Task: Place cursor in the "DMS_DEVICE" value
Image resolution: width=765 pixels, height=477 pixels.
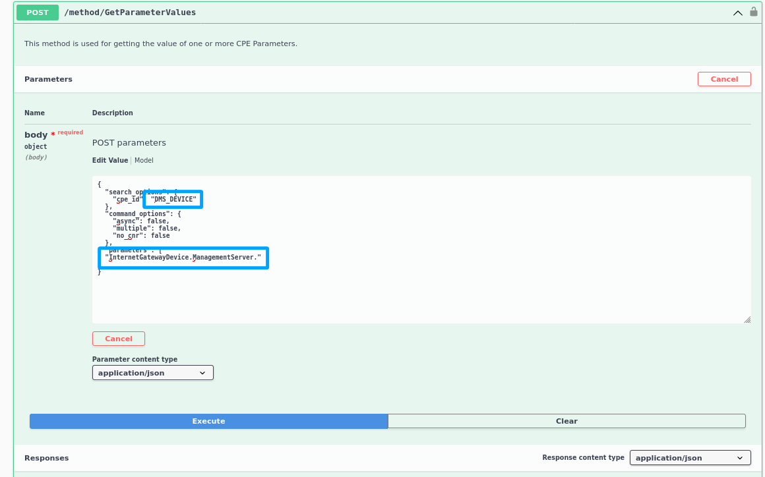Action: tap(173, 199)
